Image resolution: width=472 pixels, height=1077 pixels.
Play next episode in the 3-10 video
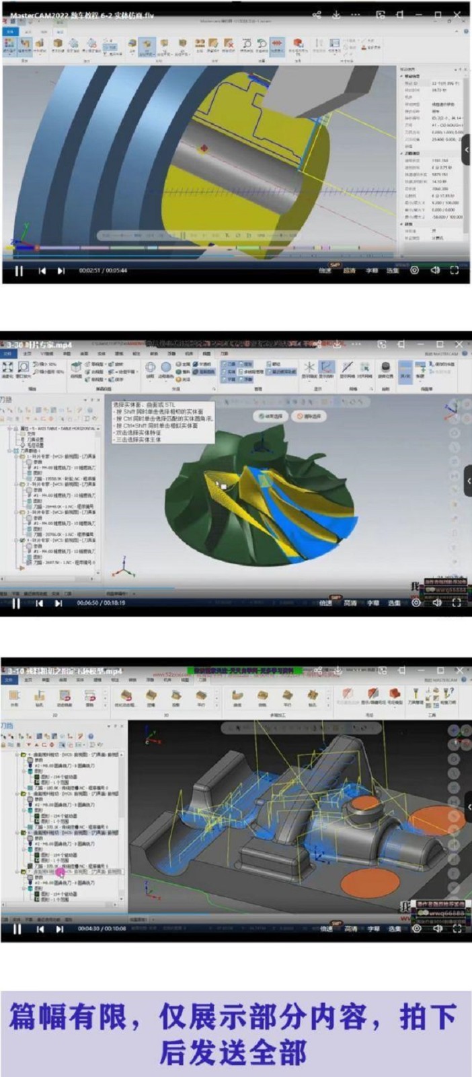60,929
